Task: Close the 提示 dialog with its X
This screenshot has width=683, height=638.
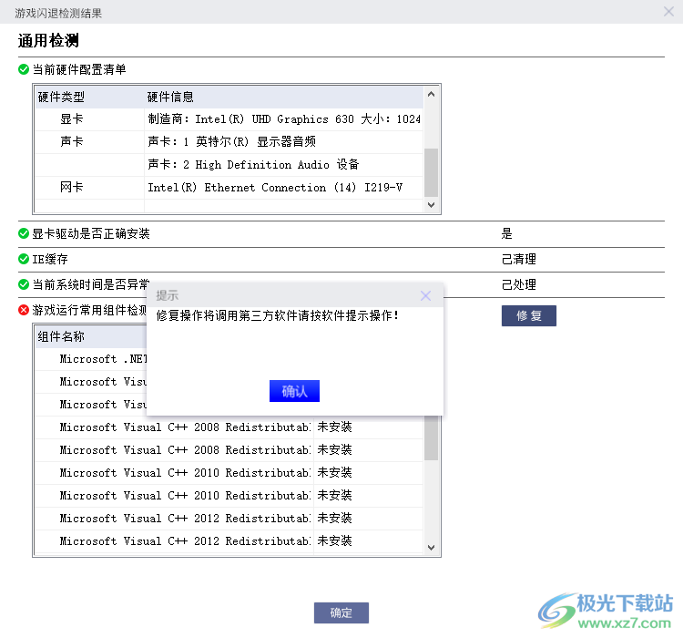Action: 425,295
